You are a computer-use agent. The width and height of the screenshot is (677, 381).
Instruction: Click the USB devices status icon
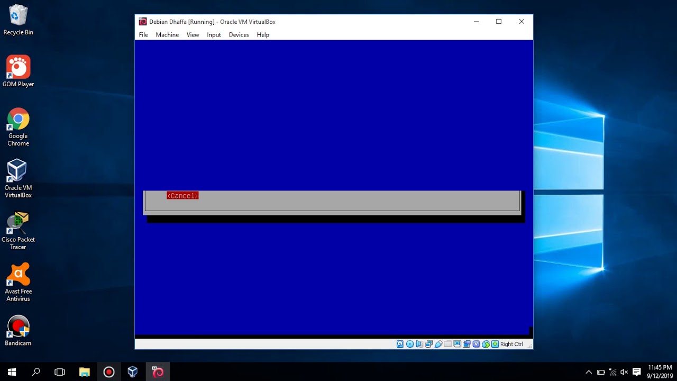(x=438, y=344)
